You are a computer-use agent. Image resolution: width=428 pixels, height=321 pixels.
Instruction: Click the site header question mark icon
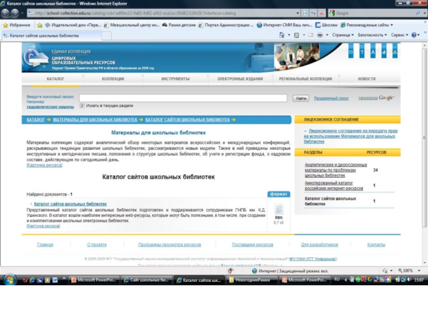(x=362, y=52)
